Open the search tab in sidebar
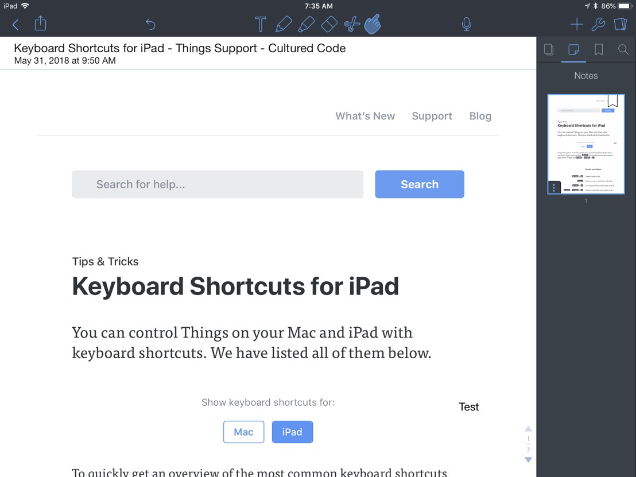This screenshot has width=636, height=477. [x=623, y=50]
